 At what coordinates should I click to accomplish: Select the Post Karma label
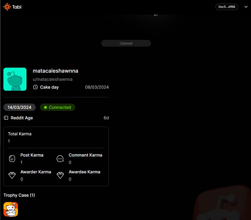32,155
